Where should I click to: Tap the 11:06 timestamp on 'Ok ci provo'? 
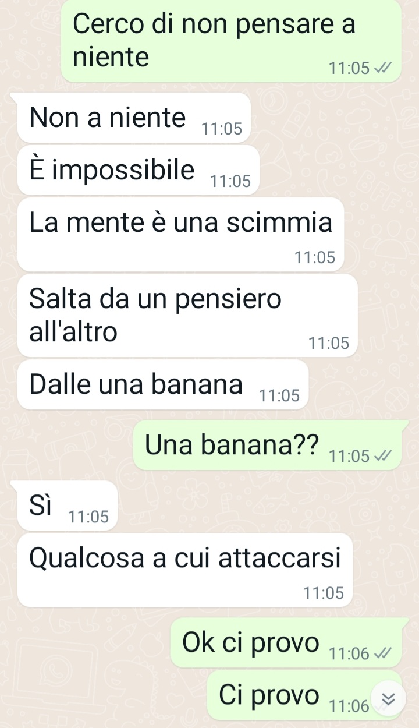click(x=349, y=655)
